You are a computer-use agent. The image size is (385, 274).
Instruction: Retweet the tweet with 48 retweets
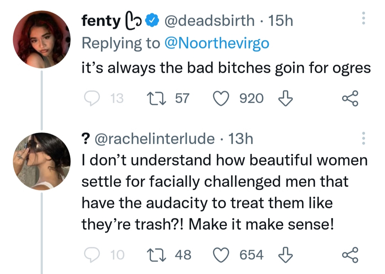(156, 255)
